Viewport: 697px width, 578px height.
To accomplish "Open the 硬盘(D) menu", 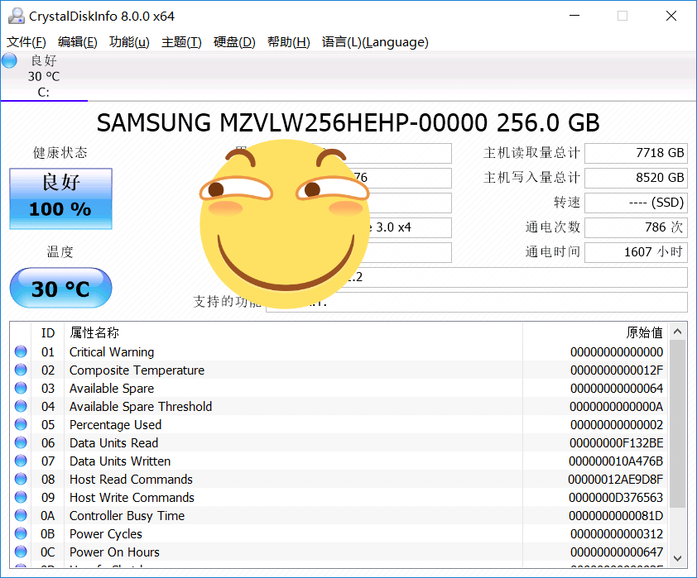I will [x=234, y=42].
